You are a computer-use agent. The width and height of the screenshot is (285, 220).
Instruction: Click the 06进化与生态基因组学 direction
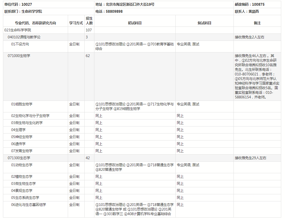click(28, 205)
